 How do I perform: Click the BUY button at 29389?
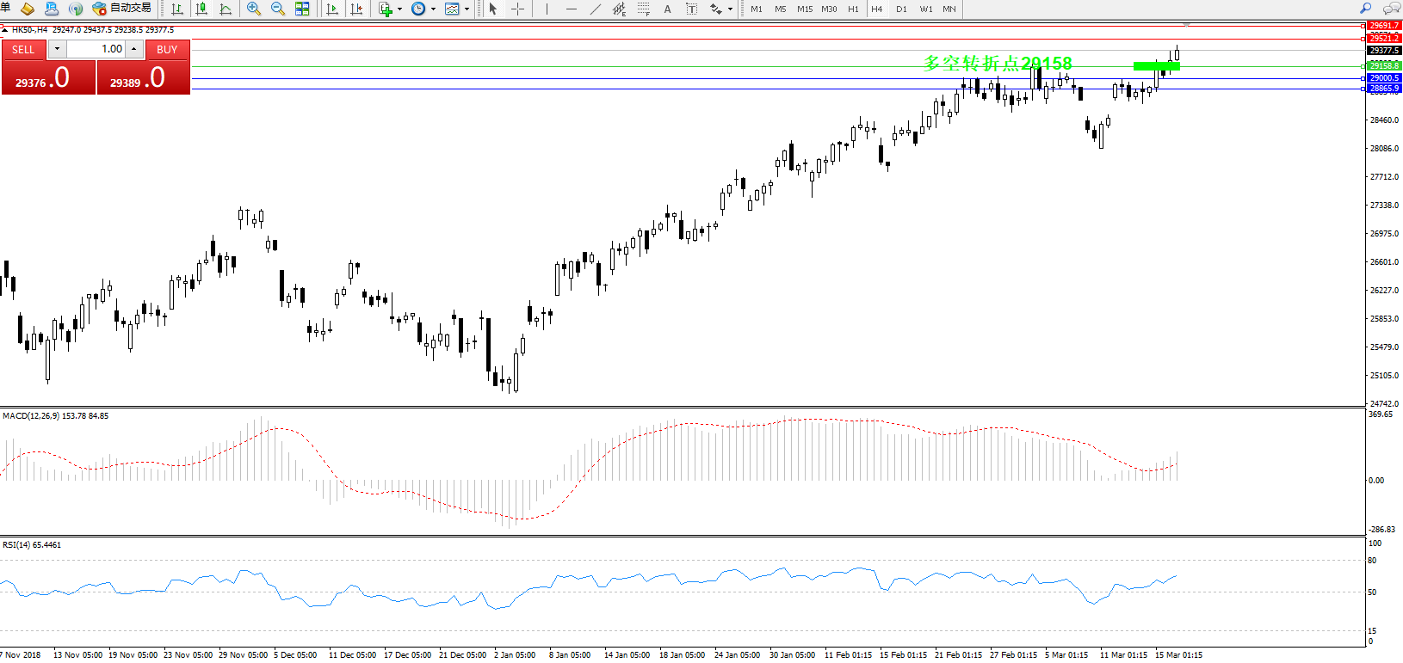pos(143,78)
